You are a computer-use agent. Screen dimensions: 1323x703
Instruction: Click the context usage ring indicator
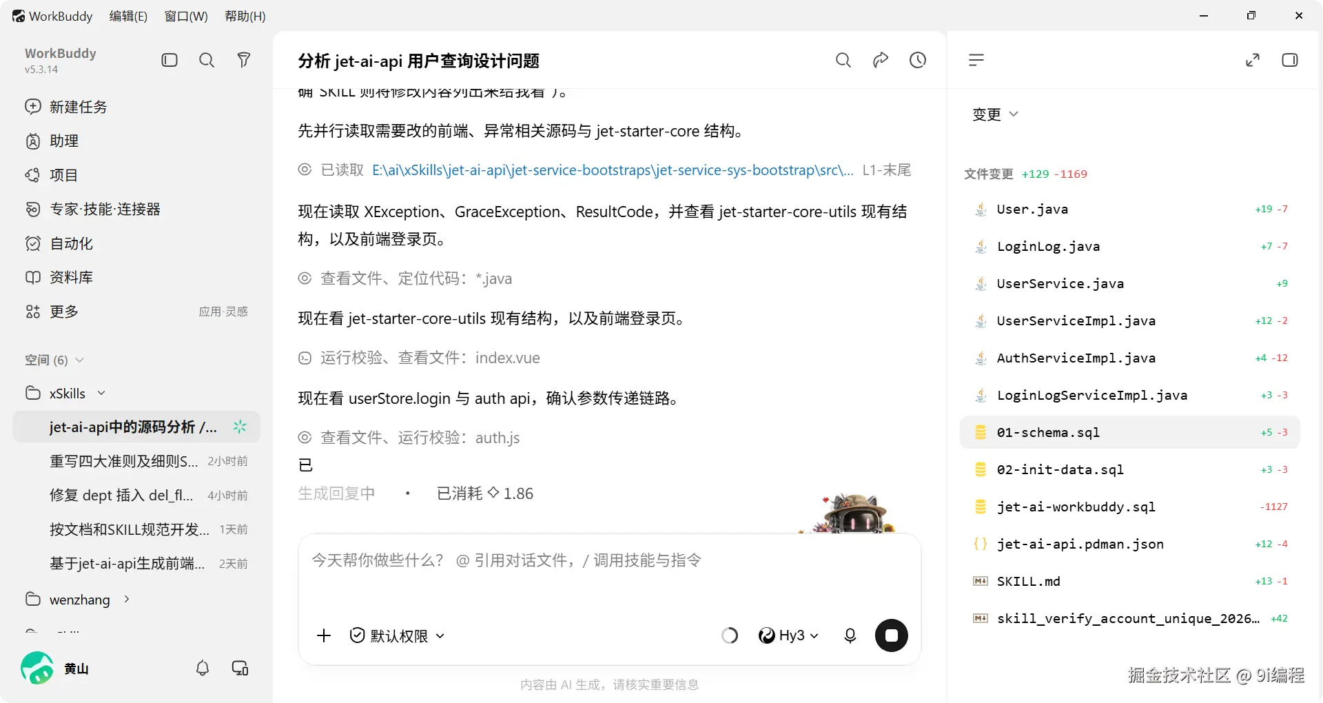click(x=730, y=635)
